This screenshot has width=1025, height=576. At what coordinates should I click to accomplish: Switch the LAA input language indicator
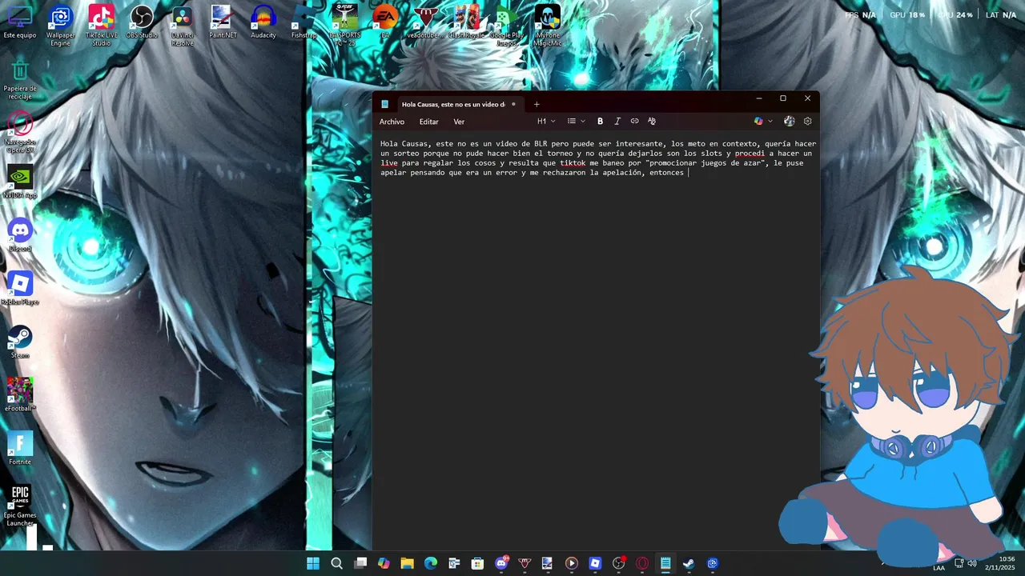pos(939,567)
